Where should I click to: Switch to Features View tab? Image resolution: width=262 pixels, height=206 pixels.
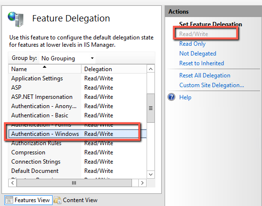[x=28, y=200]
